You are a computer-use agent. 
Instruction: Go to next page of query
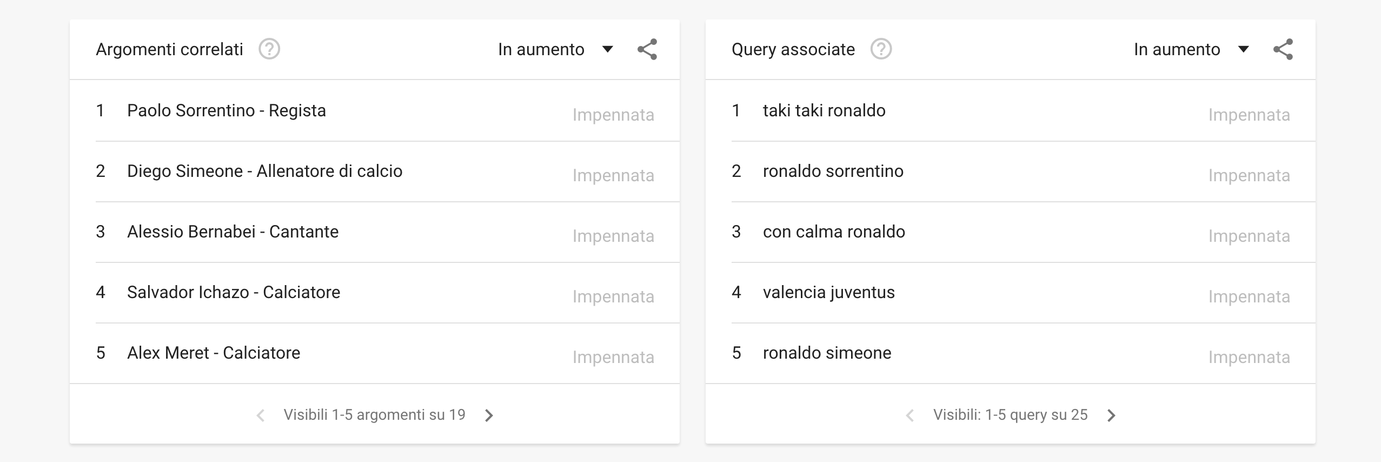[1111, 415]
